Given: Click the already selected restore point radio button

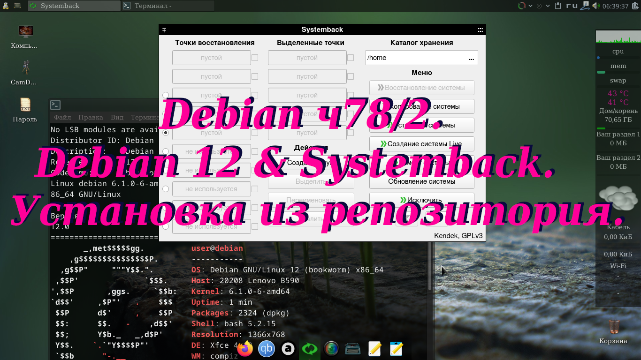Looking at the screenshot, I should point(165,133).
